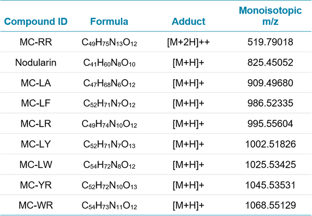
Task: Select the m/z value 1068.55129
Action: coord(270,205)
